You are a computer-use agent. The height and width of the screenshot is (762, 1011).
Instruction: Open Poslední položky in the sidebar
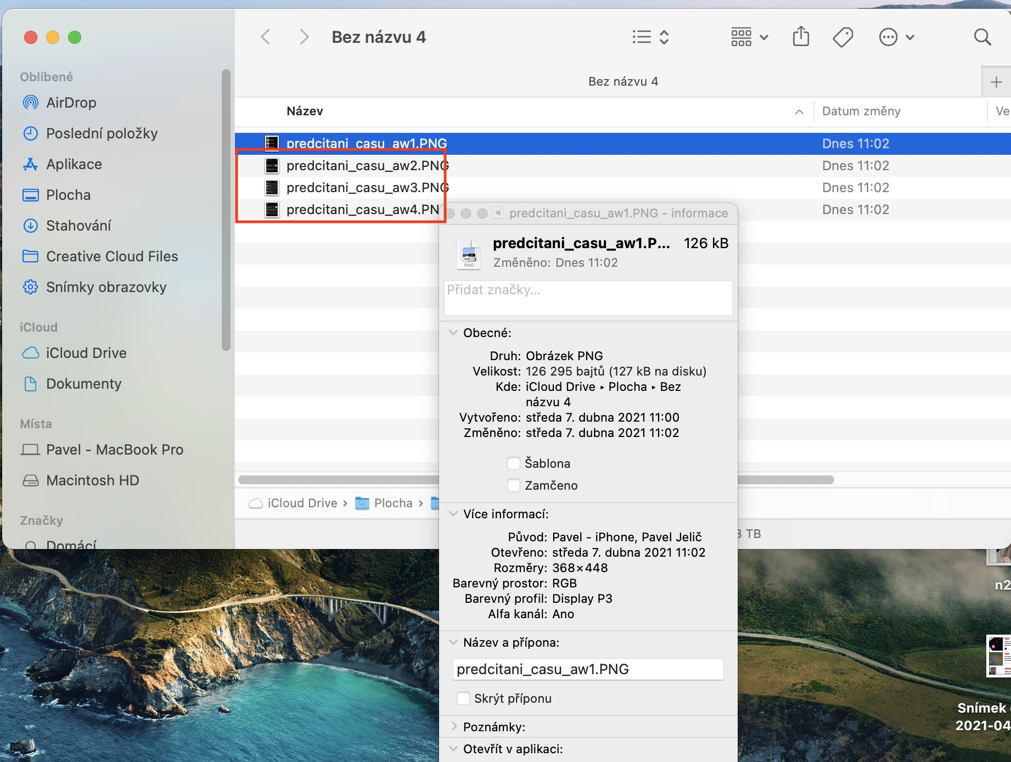coord(90,133)
